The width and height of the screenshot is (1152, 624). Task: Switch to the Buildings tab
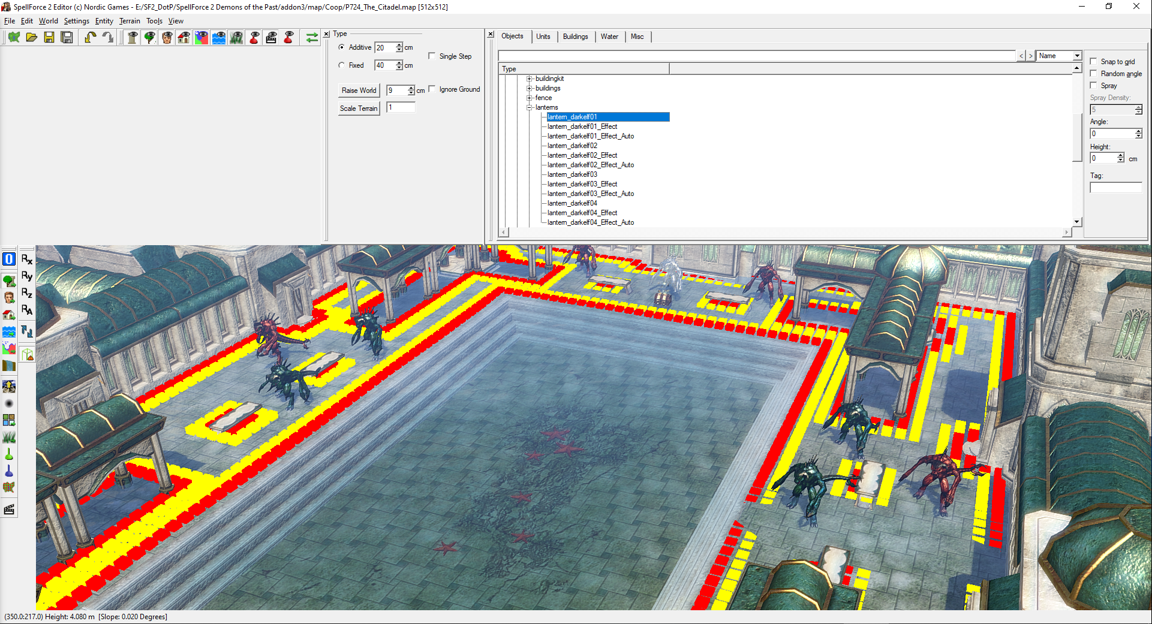coord(576,37)
